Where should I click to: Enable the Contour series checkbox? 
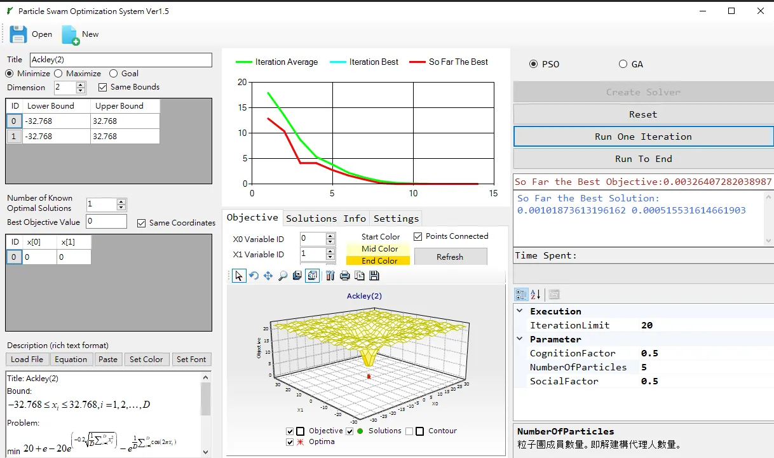[x=409, y=431]
